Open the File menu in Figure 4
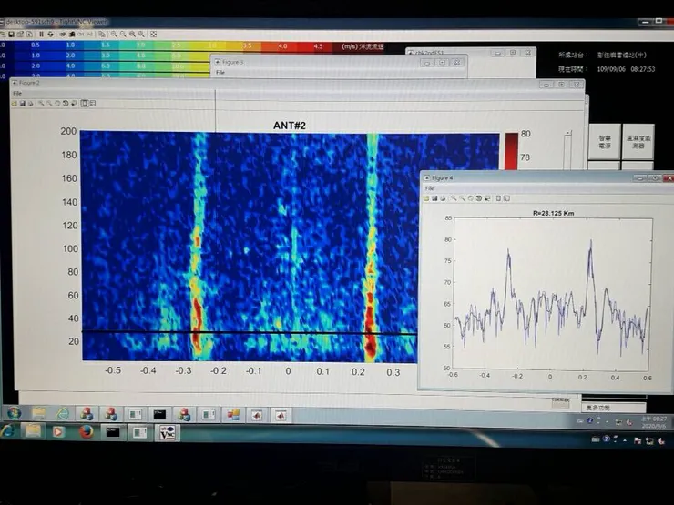The width and height of the screenshot is (674, 505). pos(430,187)
